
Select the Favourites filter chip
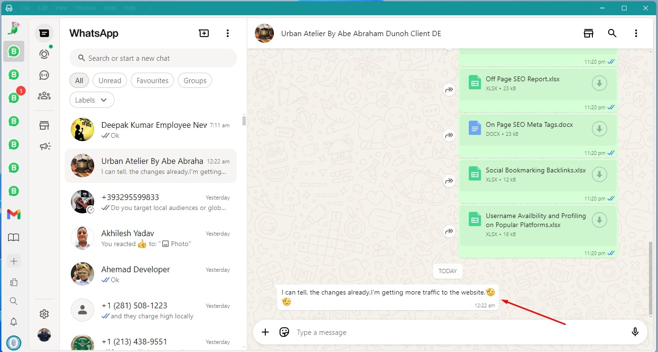click(x=152, y=81)
